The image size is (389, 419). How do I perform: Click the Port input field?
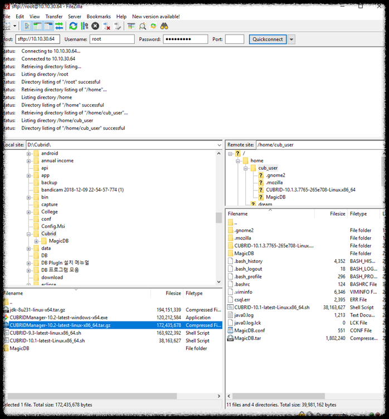(x=235, y=39)
